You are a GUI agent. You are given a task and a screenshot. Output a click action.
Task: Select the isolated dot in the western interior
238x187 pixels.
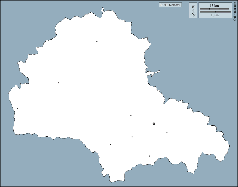tap(59, 83)
